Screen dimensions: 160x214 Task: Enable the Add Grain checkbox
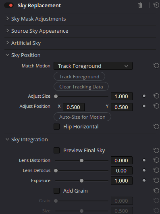pyautogui.click(x=57, y=191)
